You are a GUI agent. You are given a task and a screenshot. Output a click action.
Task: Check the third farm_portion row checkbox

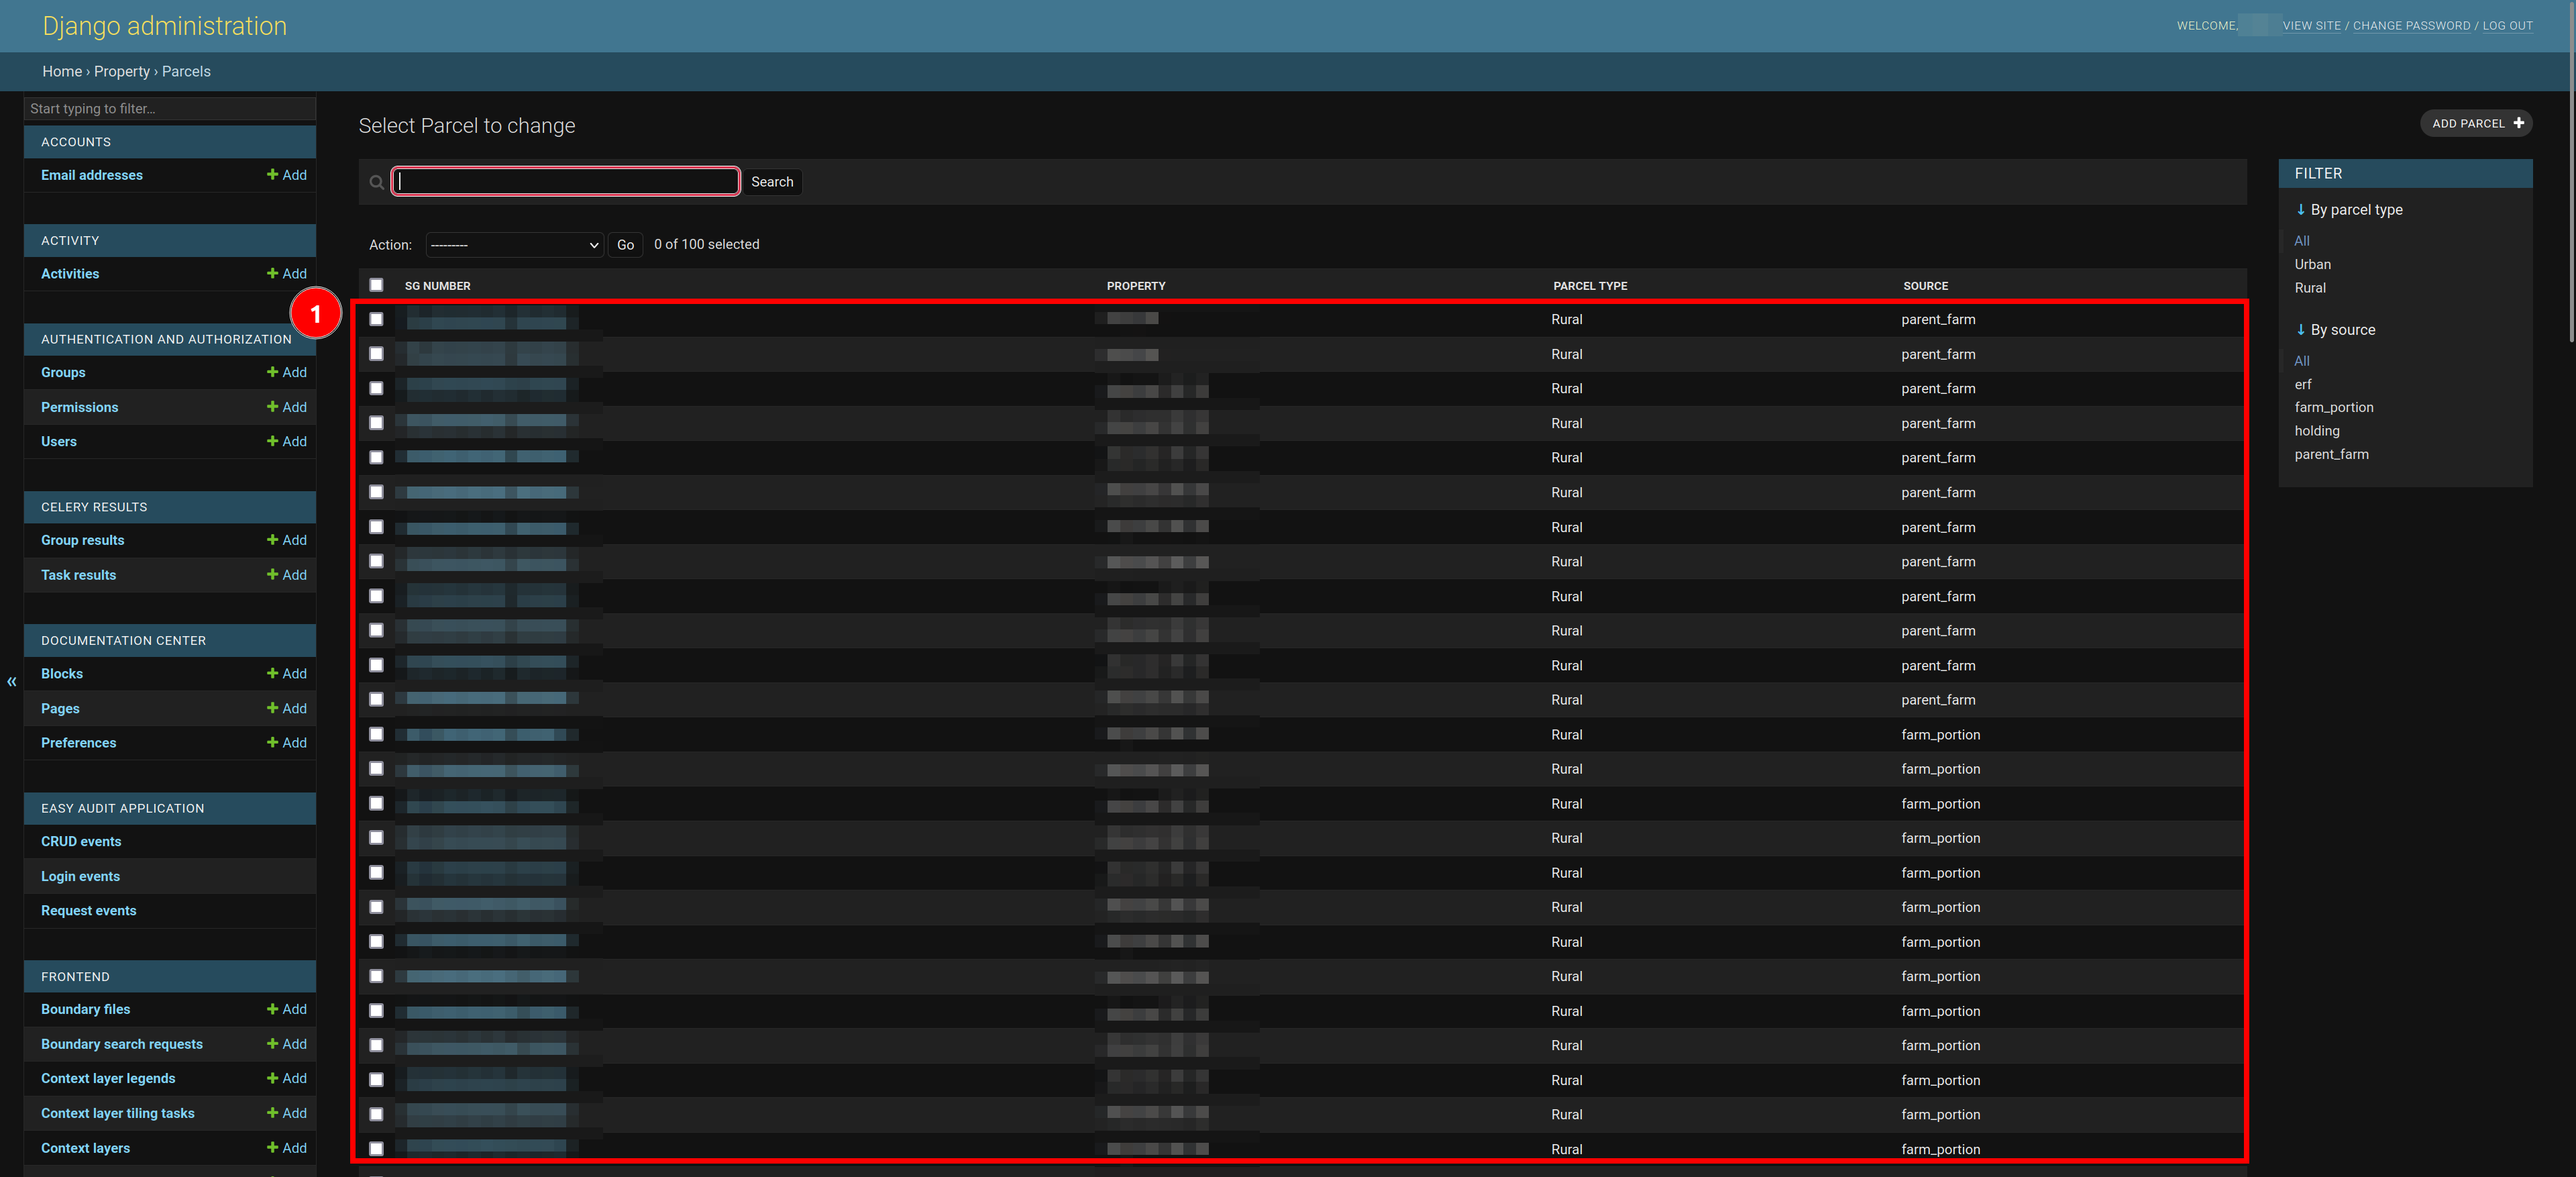pyautogui.click(x=376, y=803)
